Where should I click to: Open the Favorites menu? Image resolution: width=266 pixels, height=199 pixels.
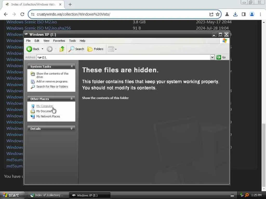pos(59,41)
